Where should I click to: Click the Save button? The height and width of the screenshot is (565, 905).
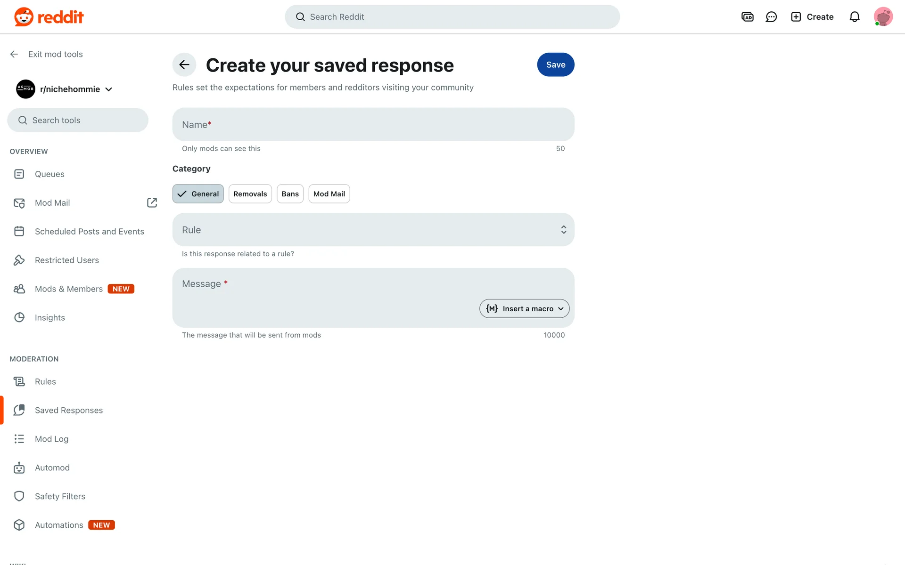tap(555, 65)
